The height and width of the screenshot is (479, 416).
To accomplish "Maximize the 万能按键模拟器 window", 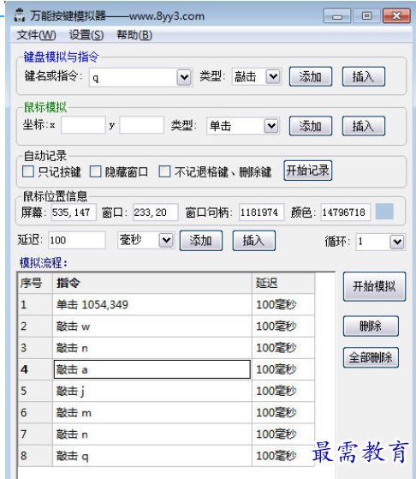I will 367,16.
